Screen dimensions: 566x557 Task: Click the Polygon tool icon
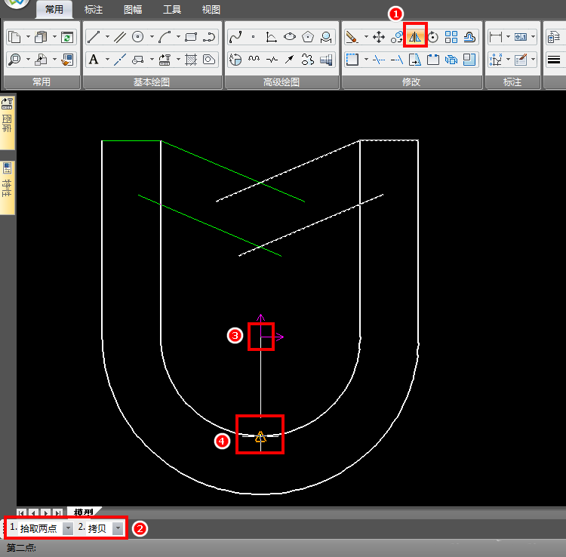(x=308, y=36)
